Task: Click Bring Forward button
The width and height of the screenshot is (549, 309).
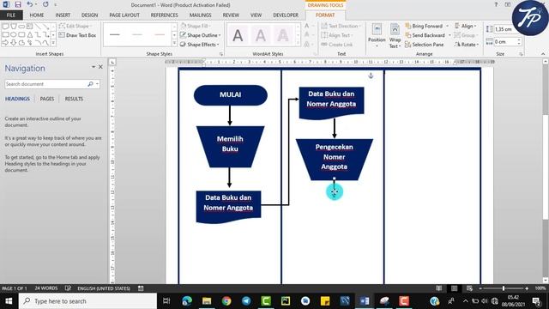Action: pyautogui.click(x=425, y=26)
